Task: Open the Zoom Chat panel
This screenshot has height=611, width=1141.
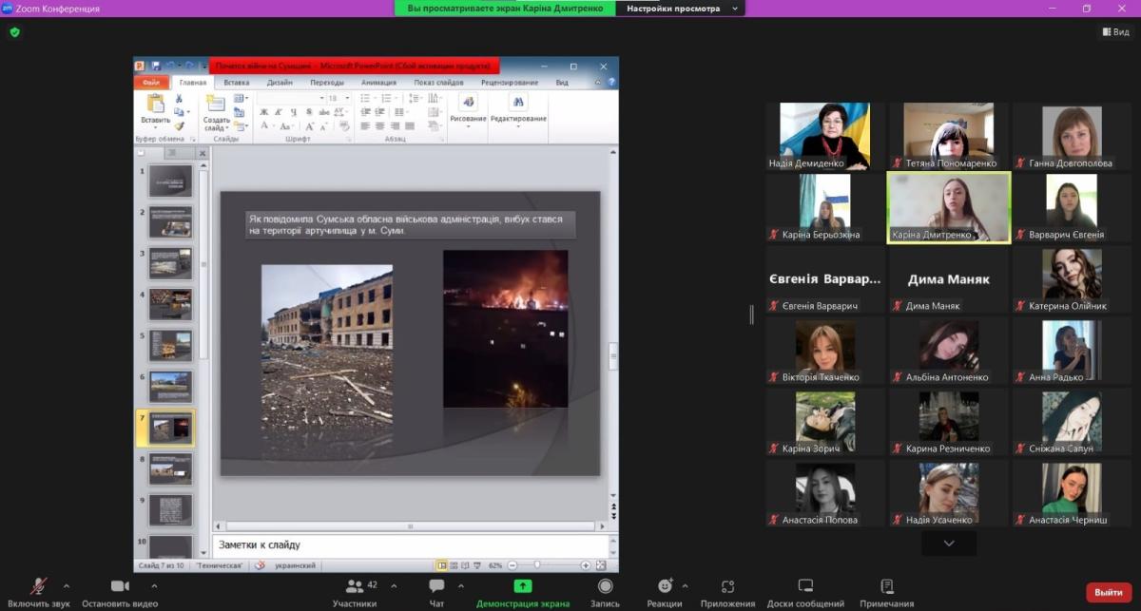Action: pos(436,587)
